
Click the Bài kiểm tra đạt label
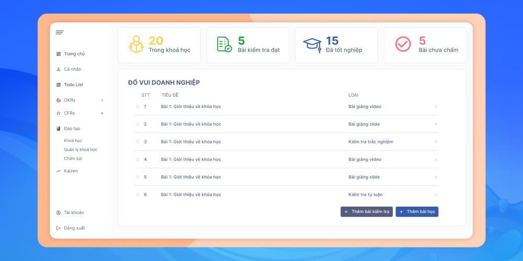pos(259,50)
